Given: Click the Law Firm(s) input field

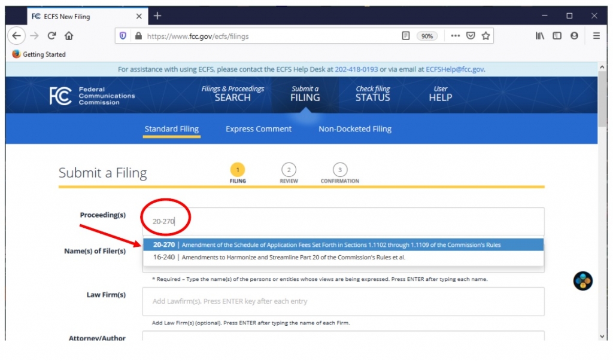Looking at the screenshot, I should [343, 301].
